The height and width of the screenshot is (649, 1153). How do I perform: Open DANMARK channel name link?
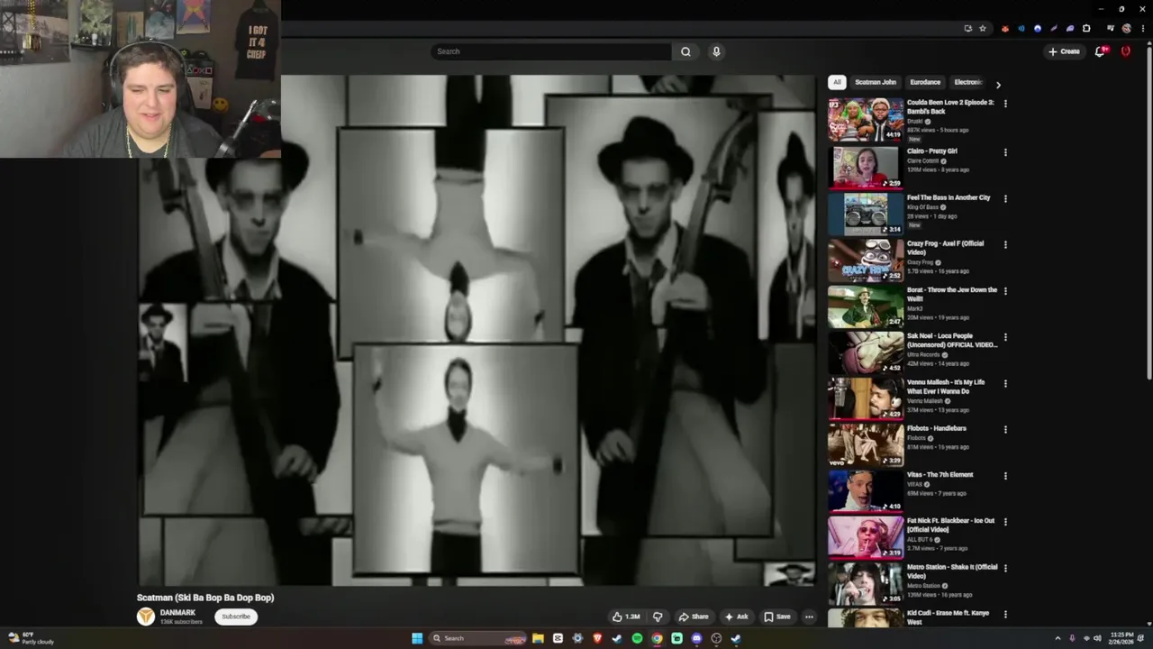click(x=177, y=613)
